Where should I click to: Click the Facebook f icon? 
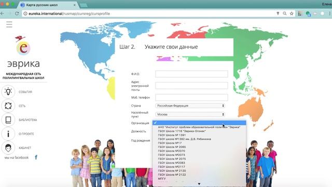click(36, 157)
